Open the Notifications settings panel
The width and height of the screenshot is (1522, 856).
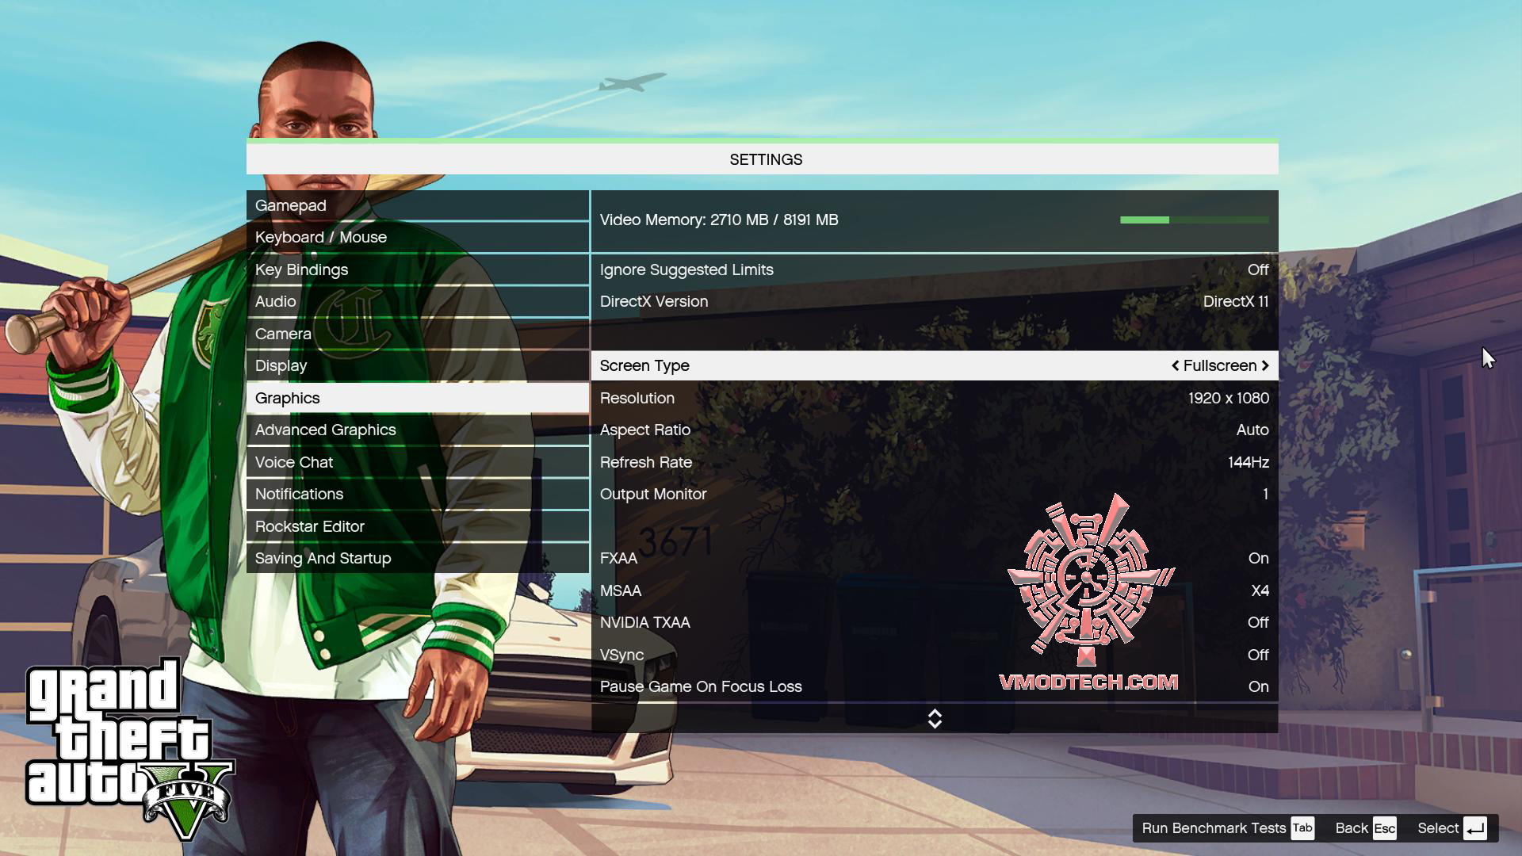click(299, 493)
